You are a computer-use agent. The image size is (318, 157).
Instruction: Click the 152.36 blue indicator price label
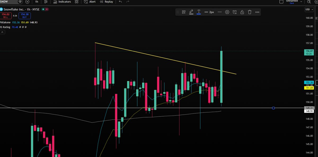tap(310, 82)
